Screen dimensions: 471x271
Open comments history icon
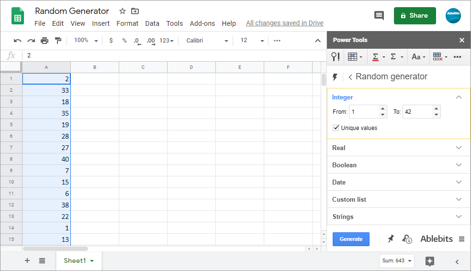pyautogui.click(x=379, y=15)
